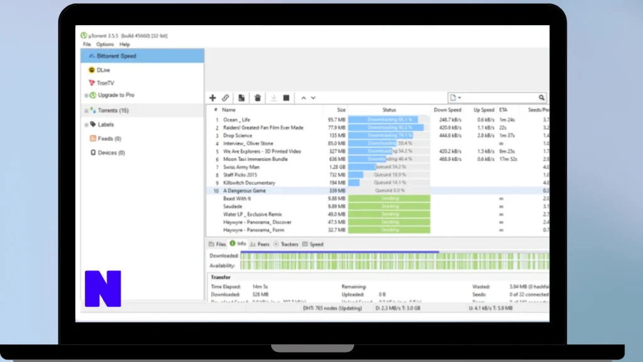
Task: Sort by the Up Speed column header
Action: point(484,110)
